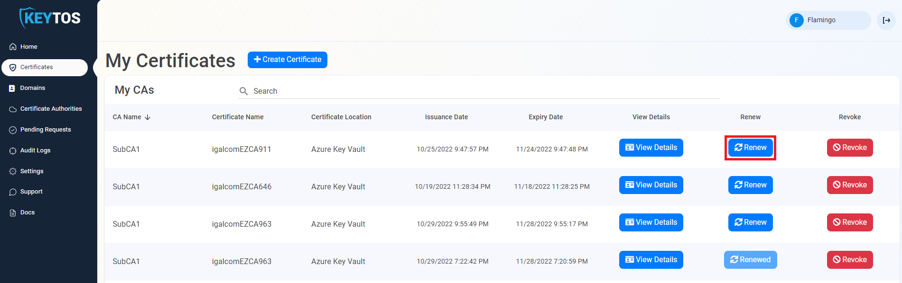This screenshot has height=283, width=902.
Task: View Details for certificate issued 9:55:49 PM
Action: (651, 222)
